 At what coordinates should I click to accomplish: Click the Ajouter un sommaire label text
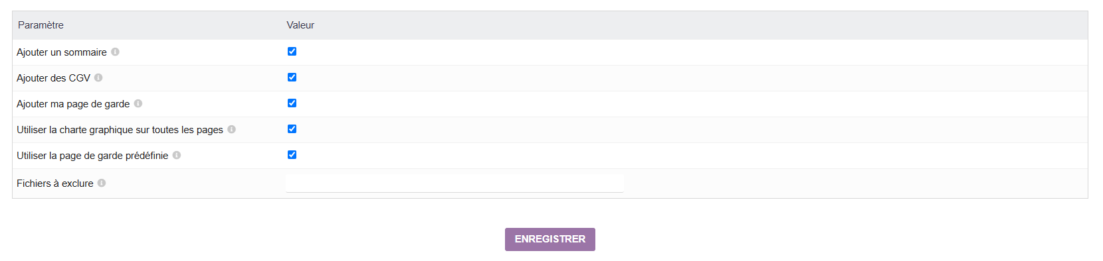tap(62, 52)
